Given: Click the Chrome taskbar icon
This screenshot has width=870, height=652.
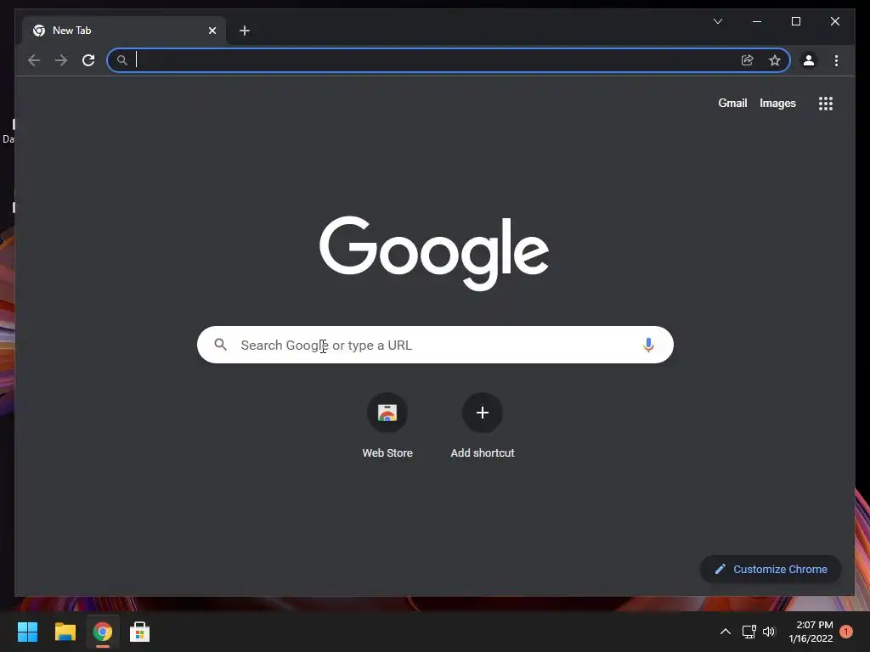Looking at the screenshot, I should [x=103, y=632].
